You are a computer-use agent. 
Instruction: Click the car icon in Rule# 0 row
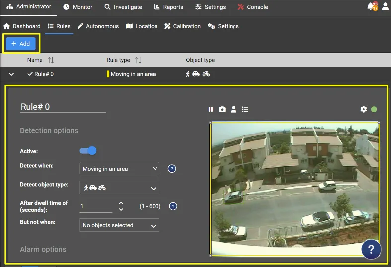click(x=196, y=74)
